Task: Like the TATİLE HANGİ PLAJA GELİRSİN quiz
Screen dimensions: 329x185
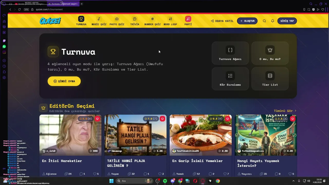Action: [161, 174]
